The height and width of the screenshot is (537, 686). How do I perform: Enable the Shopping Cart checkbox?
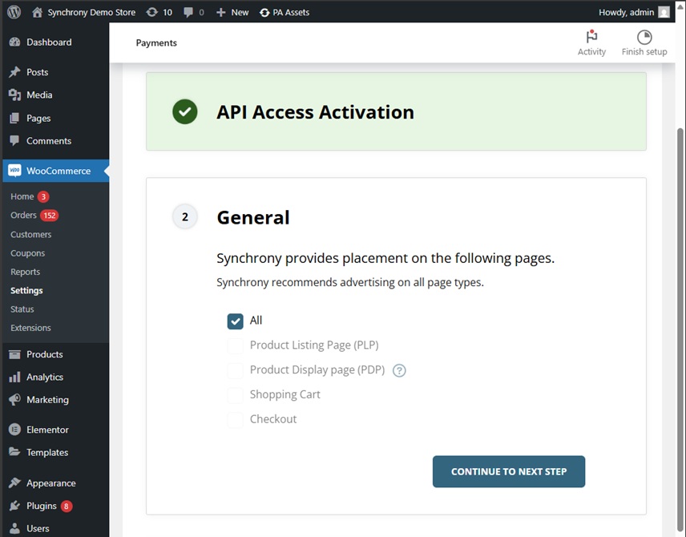tap(235, 395)
